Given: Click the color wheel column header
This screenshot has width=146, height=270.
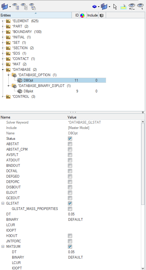Looking at the screenshot, I should 82,16.
